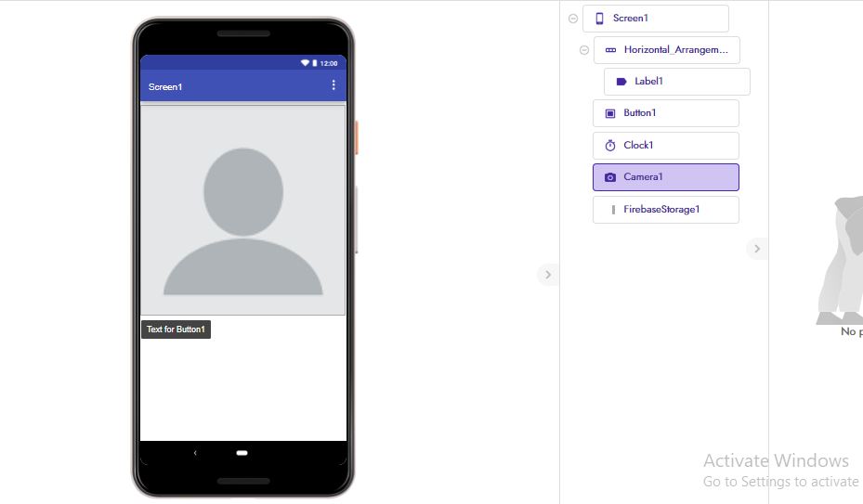Image resolution: width=863 pixels, height=504 pixels.
Task: Click the back arrow in phone navigation
Action: (195, 453)
